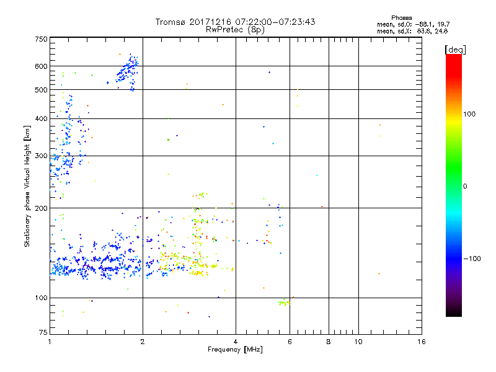Click the plot title 'Tromsø 20171216 07:22:00-07:23:43'
The height and width of the screenshot is (372, 496).
235,22
